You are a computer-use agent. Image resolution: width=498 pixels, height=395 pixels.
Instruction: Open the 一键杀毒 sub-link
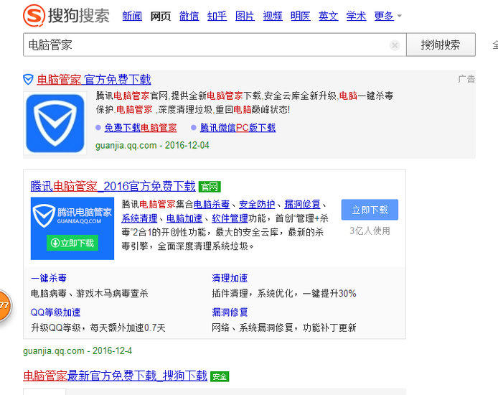click(x=49, y=279)
